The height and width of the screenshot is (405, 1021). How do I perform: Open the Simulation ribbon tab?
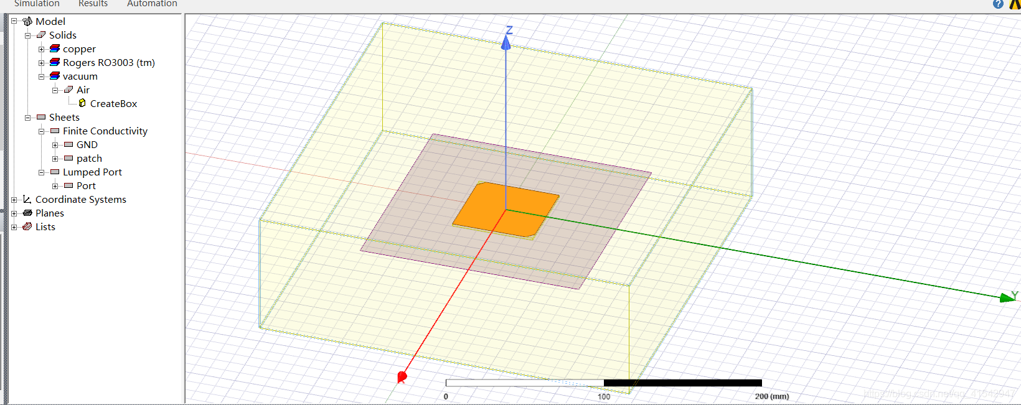tap(37, 4)
